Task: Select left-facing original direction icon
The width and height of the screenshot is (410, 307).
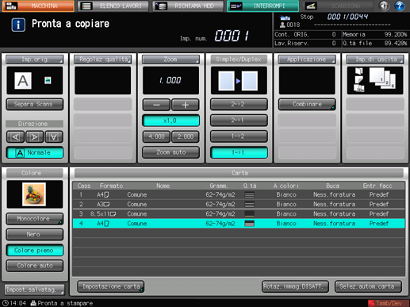Action: (x=16, y=137)
